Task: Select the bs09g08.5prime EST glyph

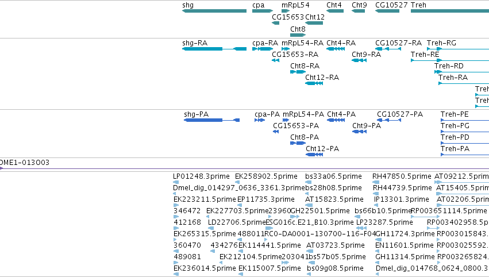Action: (309, 274)
